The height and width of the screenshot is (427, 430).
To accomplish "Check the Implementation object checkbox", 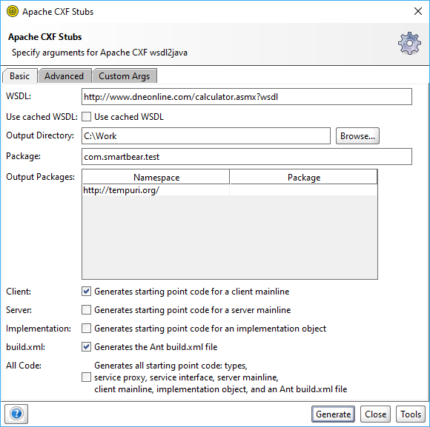I will pyautogui.click(x=87, y=328).
